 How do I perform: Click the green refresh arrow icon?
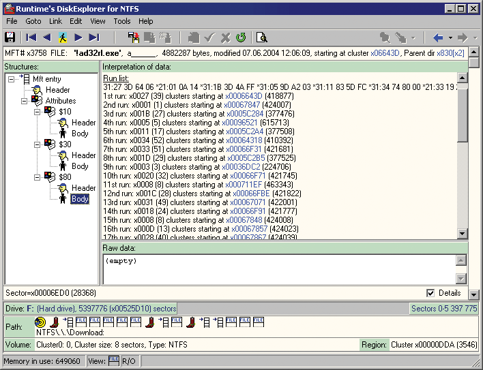click(x=241, y=37)
